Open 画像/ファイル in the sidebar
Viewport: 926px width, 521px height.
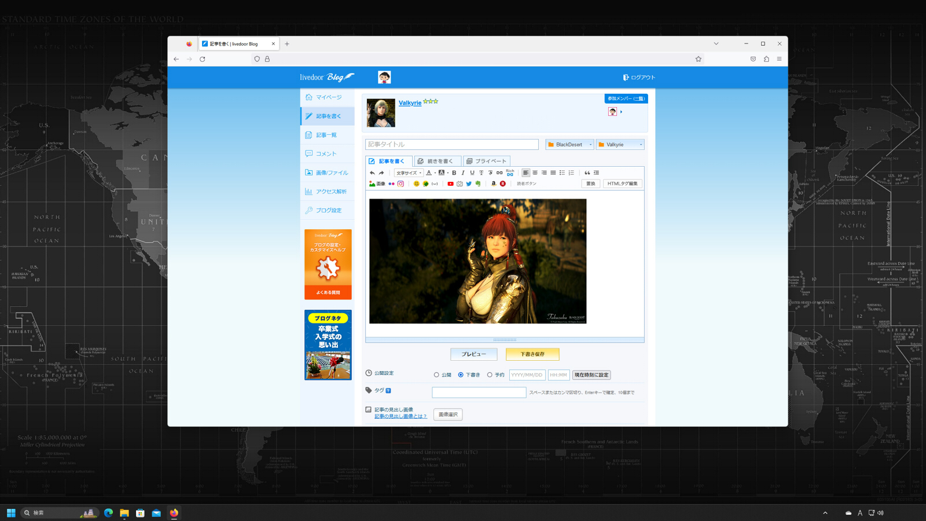click(x=328, y=173)
